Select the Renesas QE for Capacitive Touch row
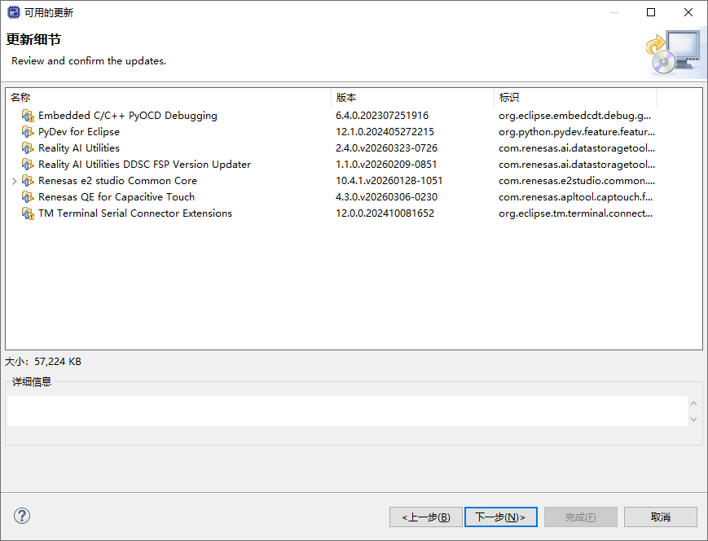The image size is (708, 541). [354, 197]
